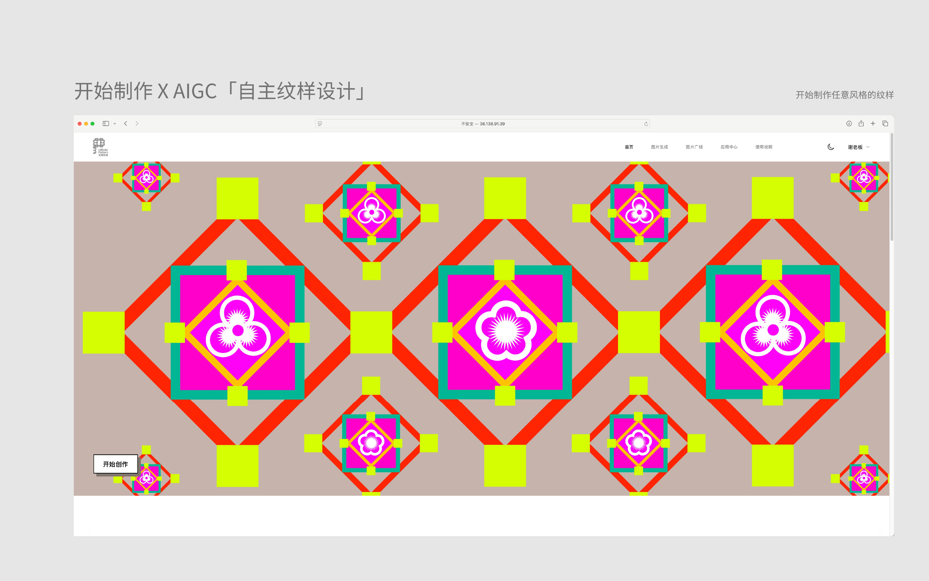Toggle dark mode with moon icon
The image size is (929, 581).
coord(831,147)
